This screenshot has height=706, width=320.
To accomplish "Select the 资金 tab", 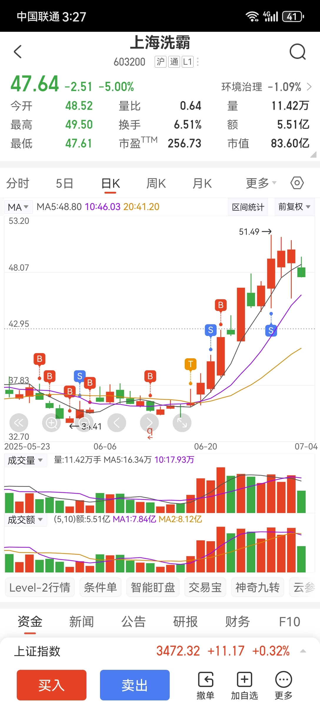I will (30, 621).
